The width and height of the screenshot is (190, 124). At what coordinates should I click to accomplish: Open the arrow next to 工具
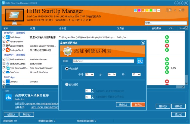pos(175,10)
